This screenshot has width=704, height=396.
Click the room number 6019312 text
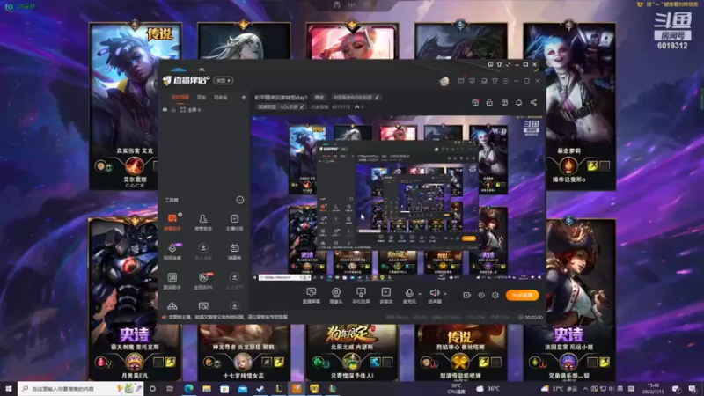tap(341, 106)
